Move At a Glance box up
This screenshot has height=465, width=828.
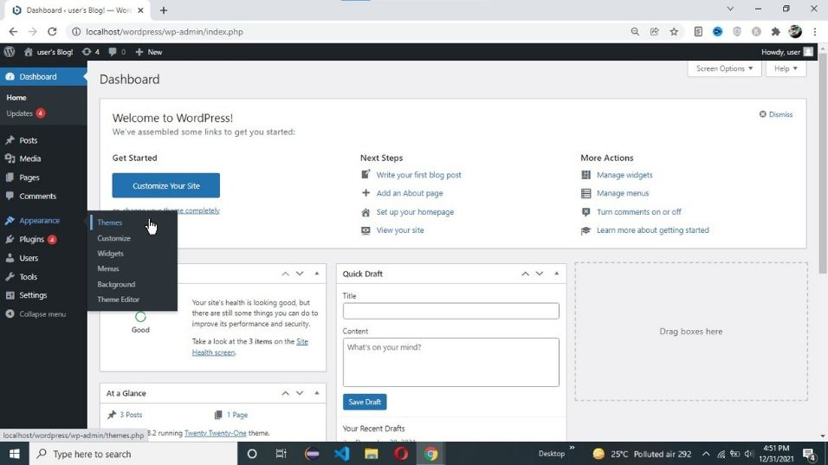(285, 393)
